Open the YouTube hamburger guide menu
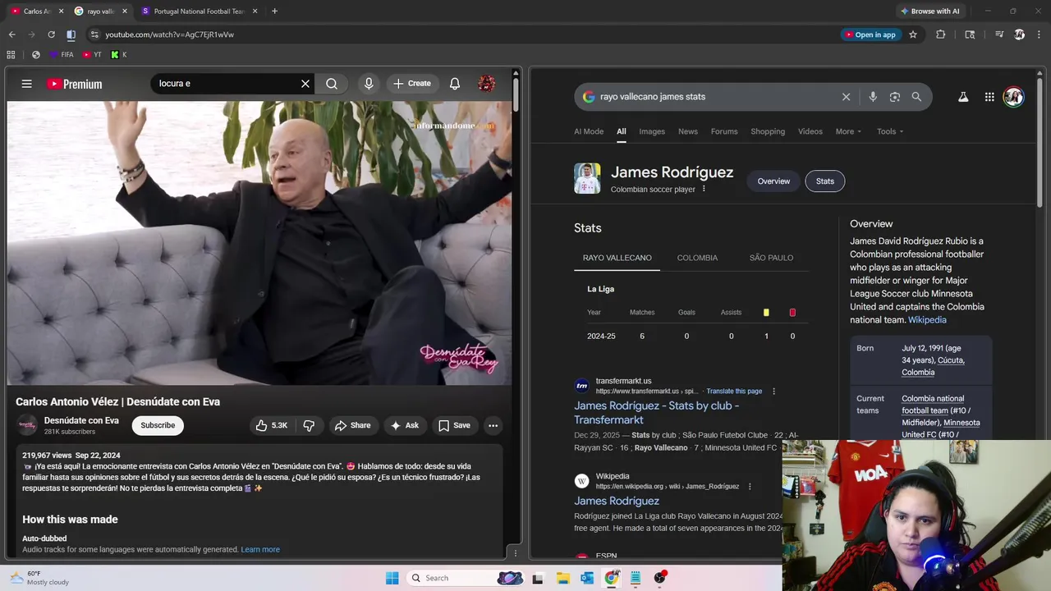This screenshot has height=591, width=1051. pos(26,84)
